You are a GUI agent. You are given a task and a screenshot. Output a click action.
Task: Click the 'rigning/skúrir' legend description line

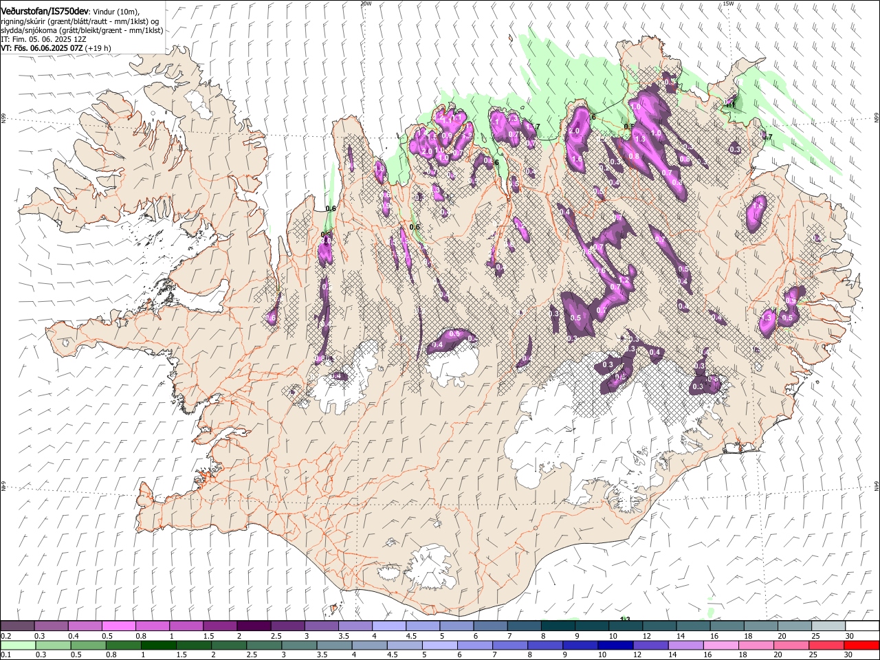80,21
